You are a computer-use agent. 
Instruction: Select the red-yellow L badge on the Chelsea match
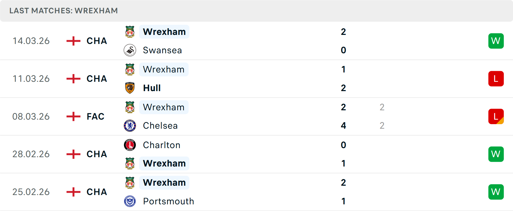(496, 116)
